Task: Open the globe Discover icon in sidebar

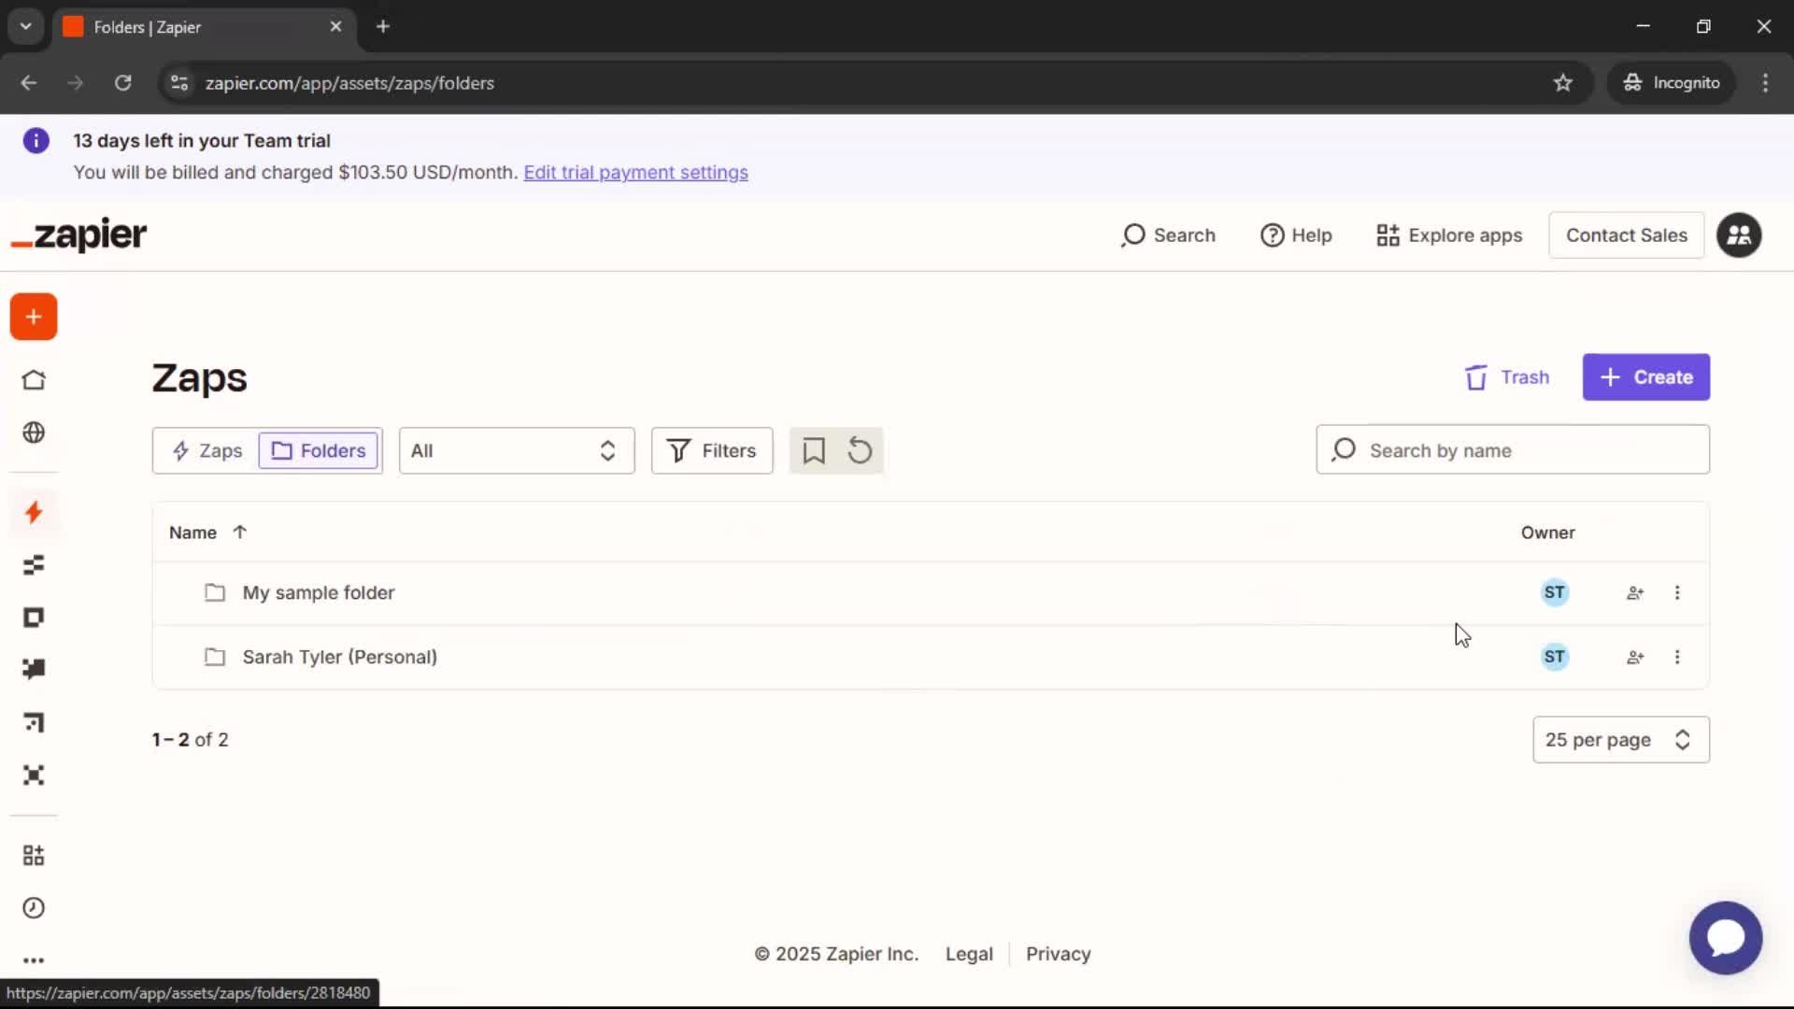Action: tap(34, 432)
